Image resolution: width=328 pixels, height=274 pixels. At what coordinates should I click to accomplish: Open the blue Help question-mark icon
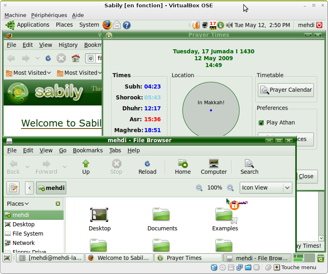(x=126, y=25)
